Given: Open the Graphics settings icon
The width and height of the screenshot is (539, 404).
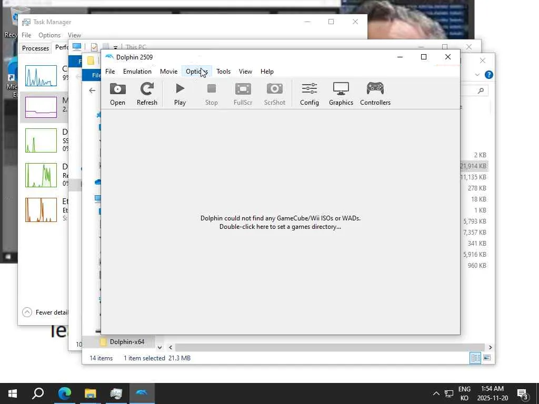Looking at the screenshot, I should click(x=341, y=94).
